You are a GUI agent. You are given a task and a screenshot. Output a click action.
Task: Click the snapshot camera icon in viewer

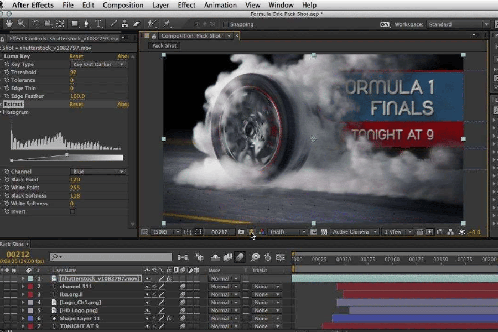(241, 232)
